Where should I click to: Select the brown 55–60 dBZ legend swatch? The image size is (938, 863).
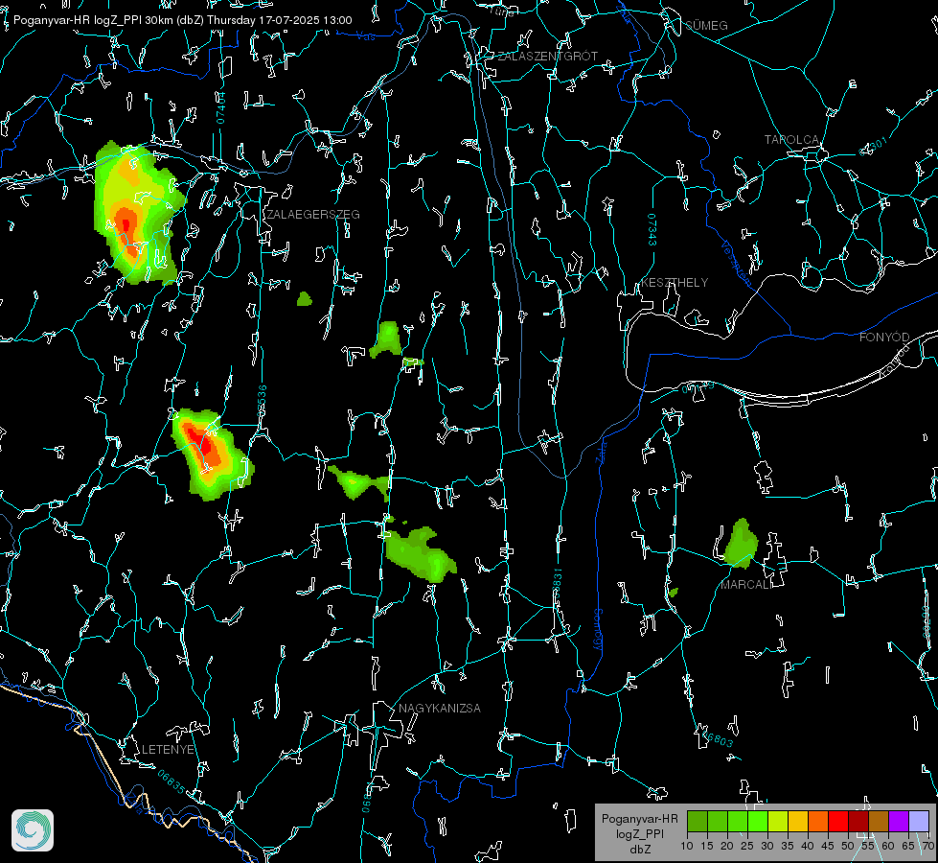[x=879, y=821]
